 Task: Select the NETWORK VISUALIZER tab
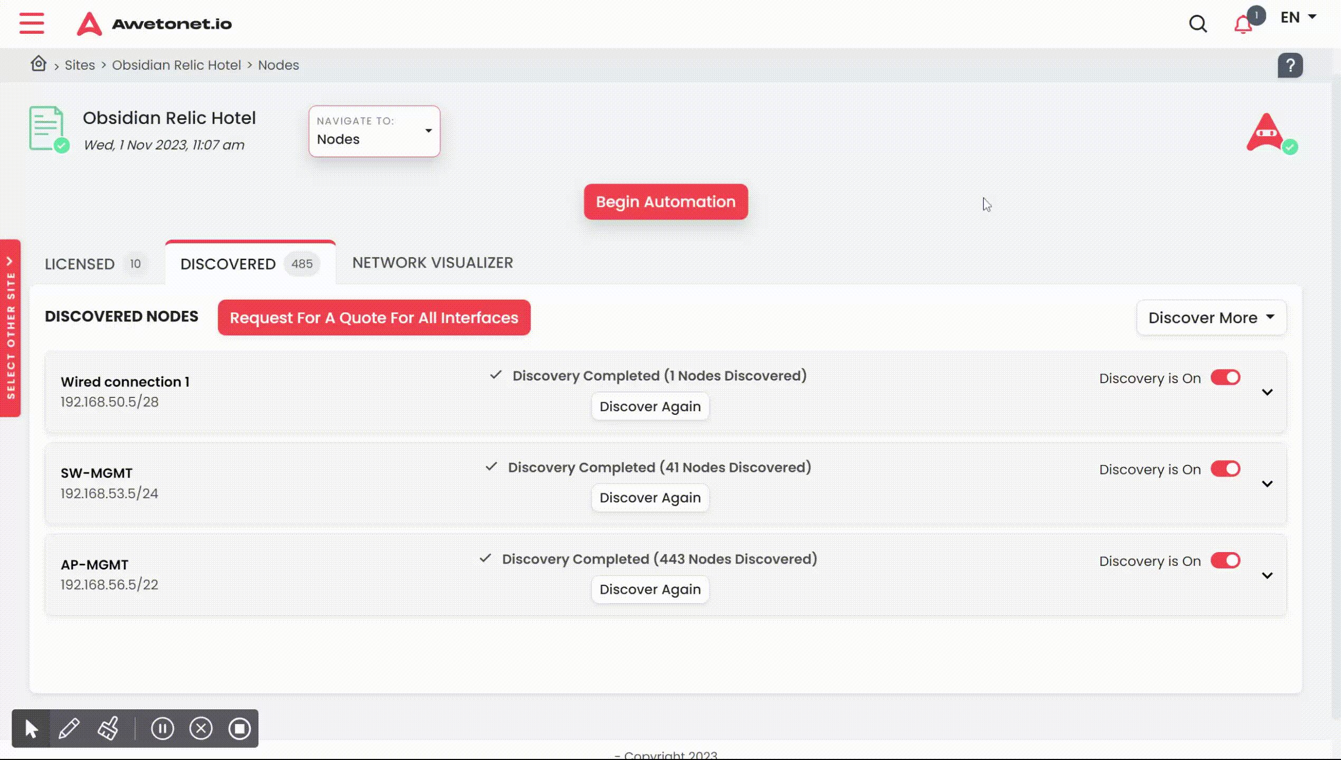pos(433,262)
